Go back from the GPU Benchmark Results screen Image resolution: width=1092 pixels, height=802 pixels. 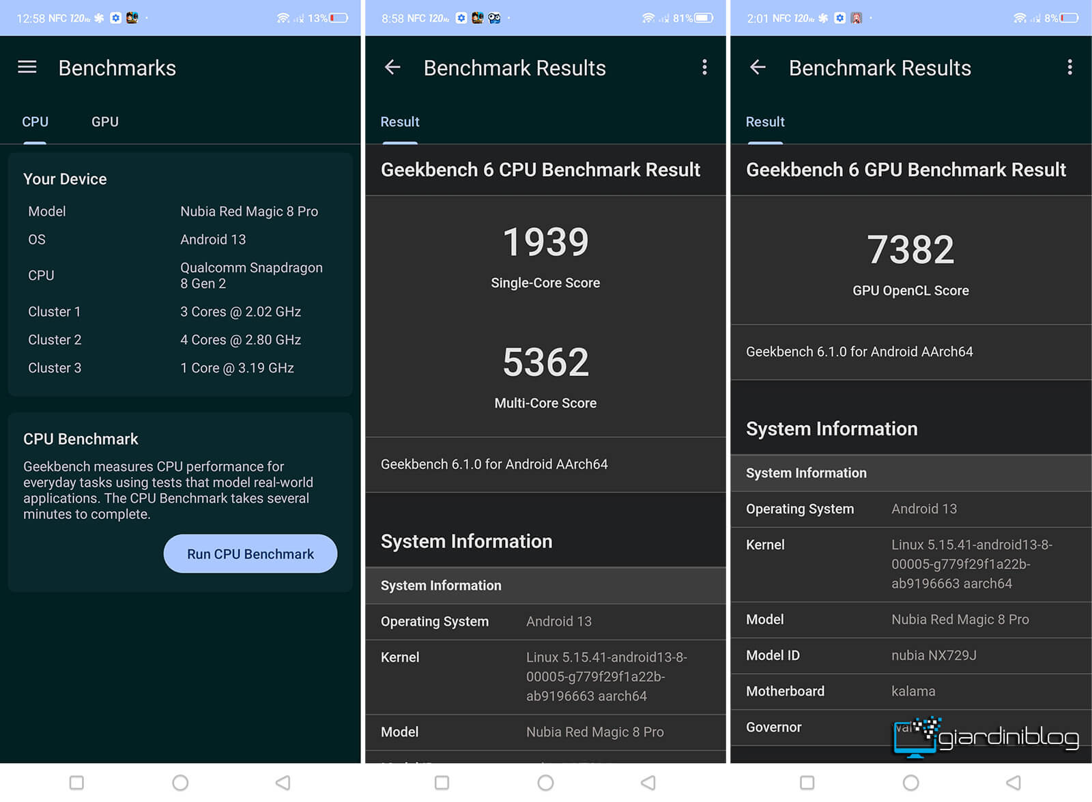point(758,67)
